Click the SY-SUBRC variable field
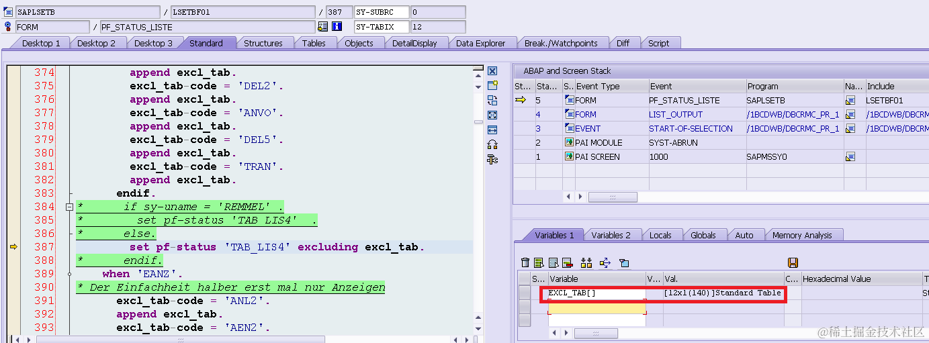The width and height of the screenshot is (929, 343). click(x=382, y=12)
